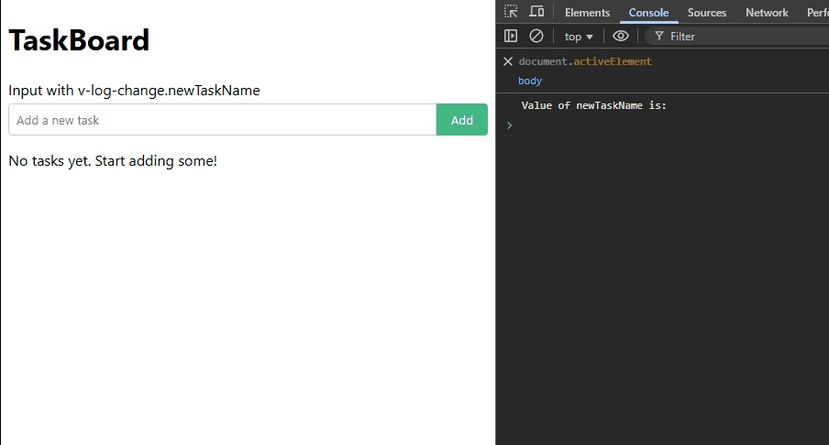Select the Console tab

648,13
